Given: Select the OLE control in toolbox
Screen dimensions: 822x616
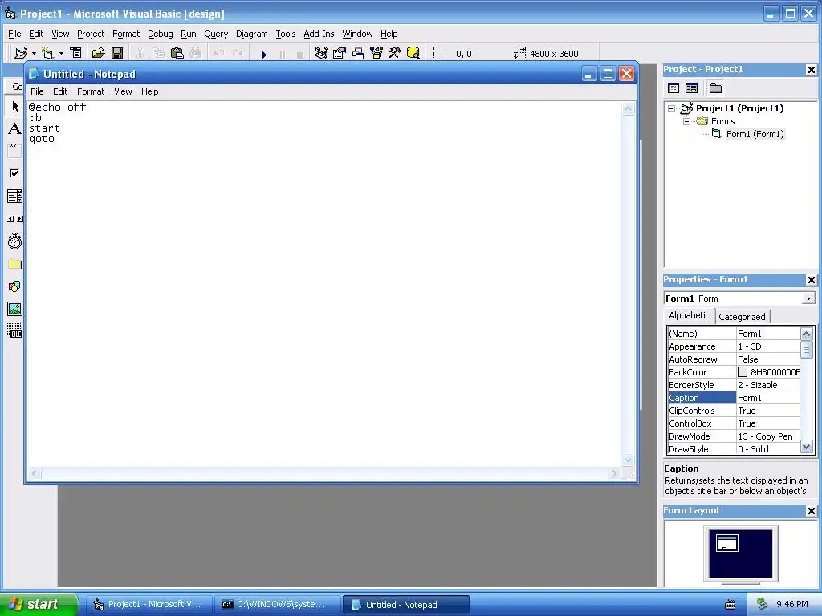Looking at the screenshot, I should click(14, 331).
